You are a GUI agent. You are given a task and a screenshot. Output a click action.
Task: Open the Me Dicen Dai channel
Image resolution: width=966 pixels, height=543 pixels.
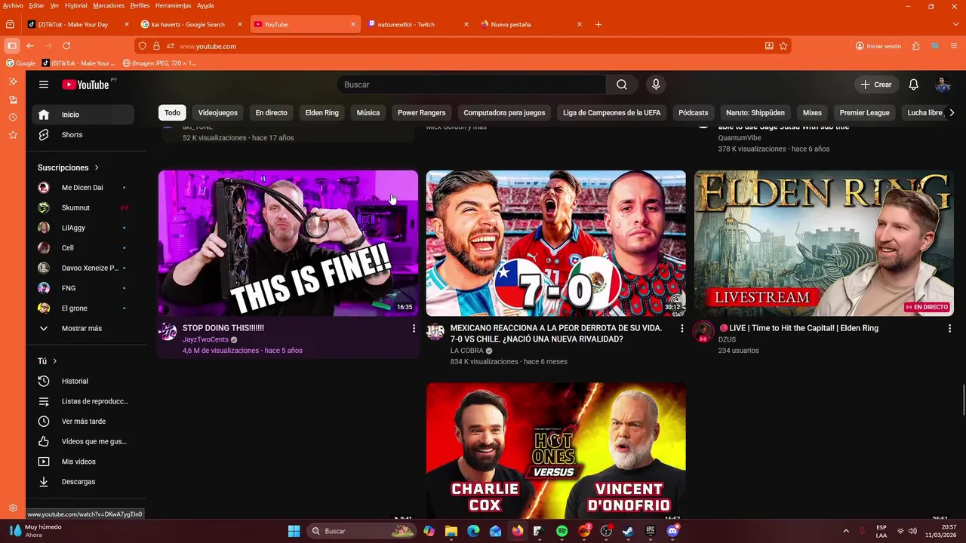[x=83, y=188]
